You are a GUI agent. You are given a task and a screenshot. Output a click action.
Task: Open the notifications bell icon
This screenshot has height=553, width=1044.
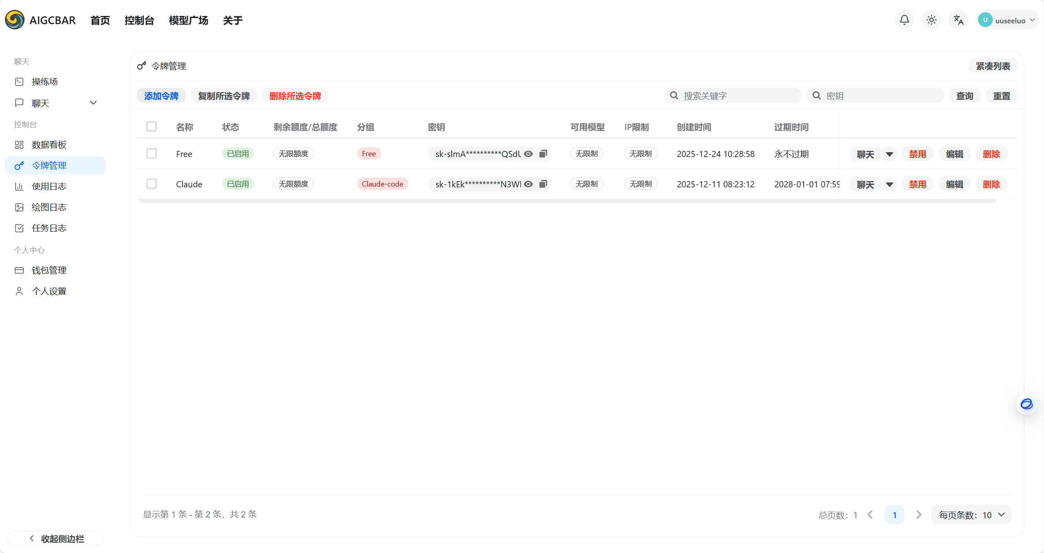click(x=904, y=20)
